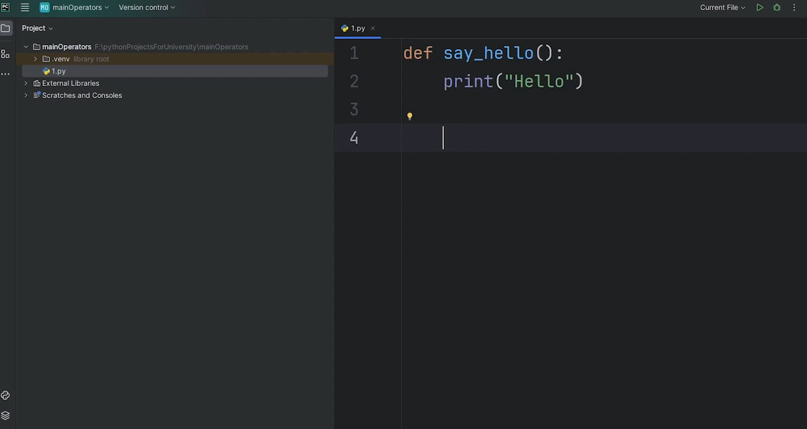Viewport: 807px width, 429px height.
Task: Click the print call on line 2
Action: point(468,81)
